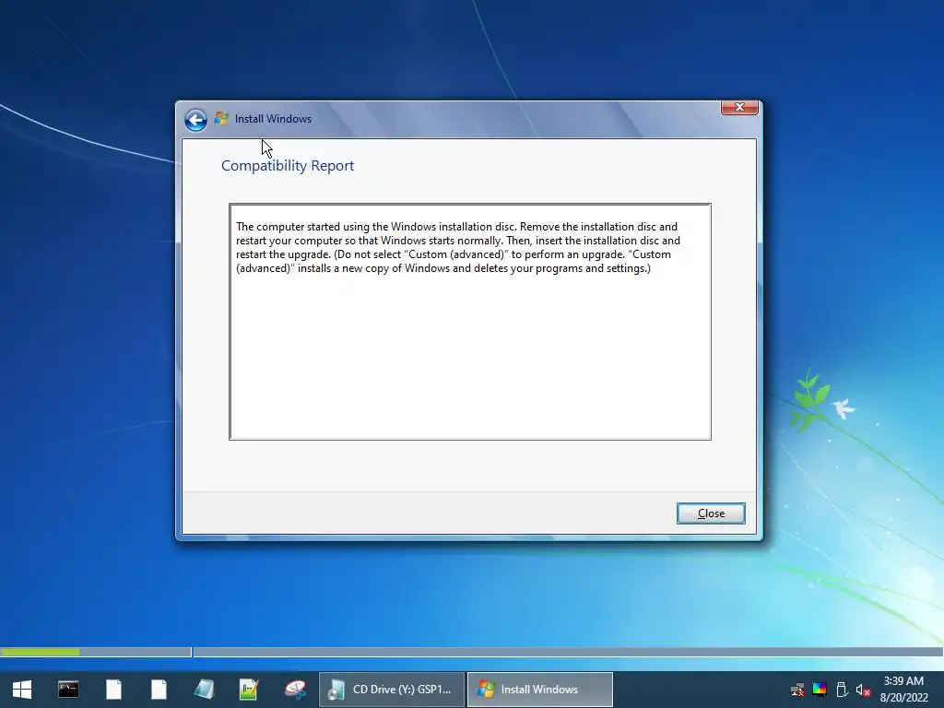Screen dimensions: 944x708
Task: Click the muted volume tray icon
Action: 863,690
